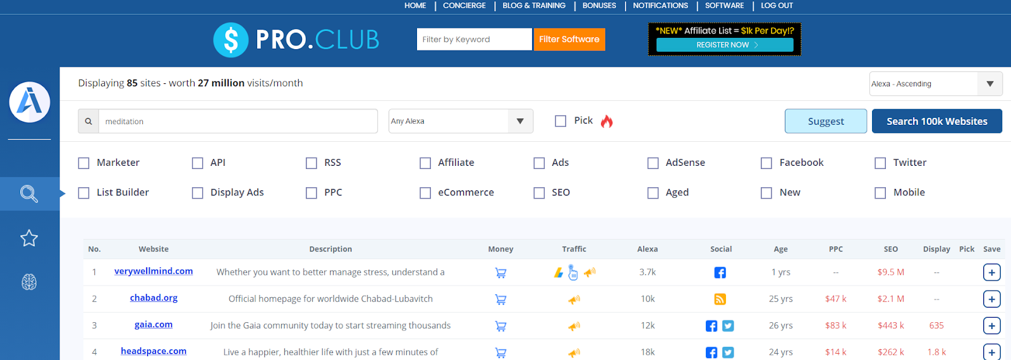The image size is (1011, 360).
Task: Open verywellmind.com link
Action: 154,271
